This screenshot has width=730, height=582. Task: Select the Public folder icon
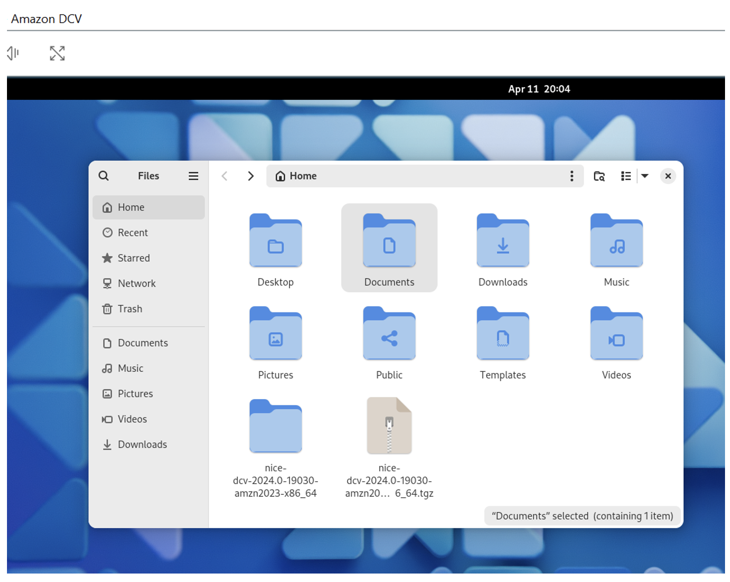coord(389,333)
